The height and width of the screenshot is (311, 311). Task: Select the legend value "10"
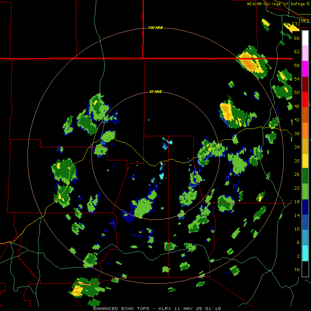[297, 229]
